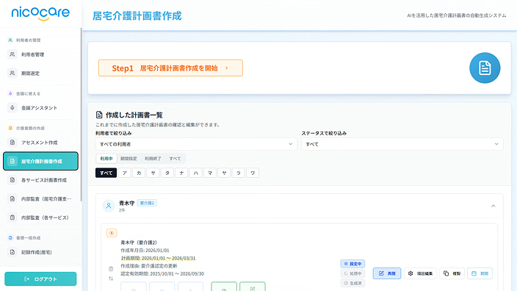The image size is (517, 291).
Task: Filter users by kana カ
Action: 139,173
